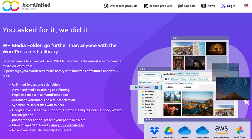Click the Dropbox icon in the mockup
Screen dimensions: 252x139
(x=155, y=131)
